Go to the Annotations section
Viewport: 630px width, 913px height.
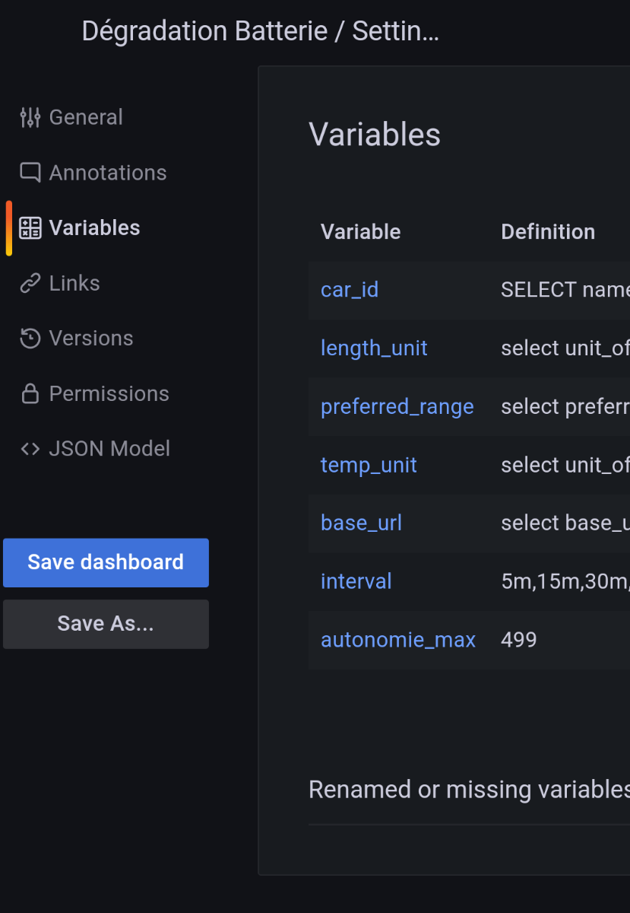[107, 173]
